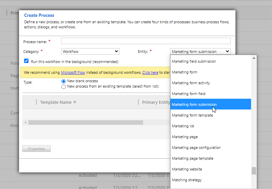Screen dimensions: 272x189
Task: Open the Category Workflow dropdown
Action: [90, 52]
